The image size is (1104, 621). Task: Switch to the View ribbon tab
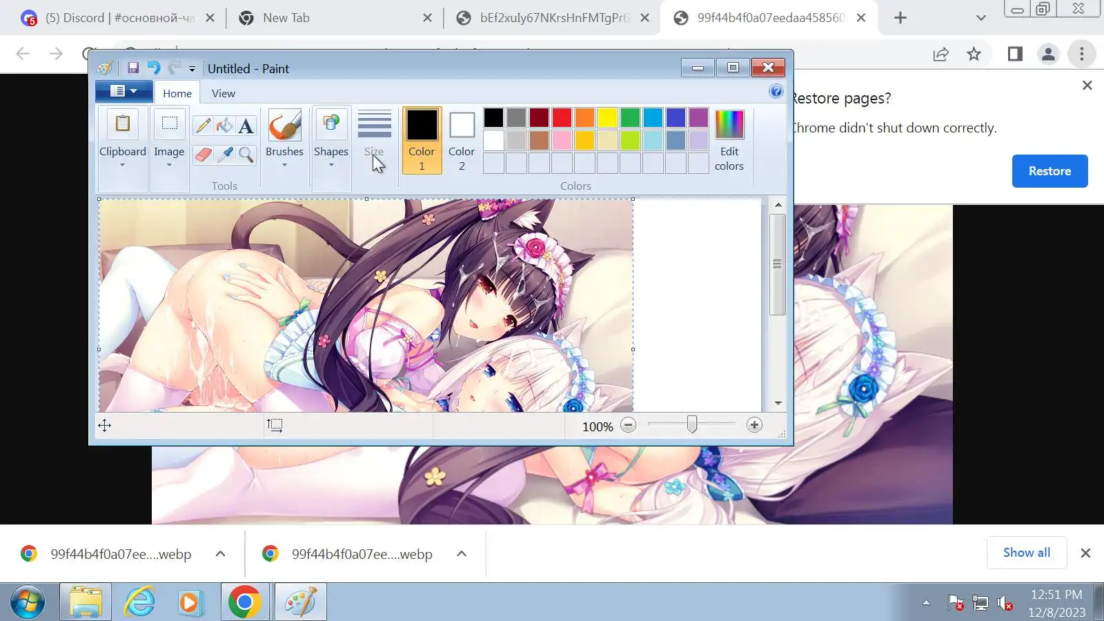223,93
